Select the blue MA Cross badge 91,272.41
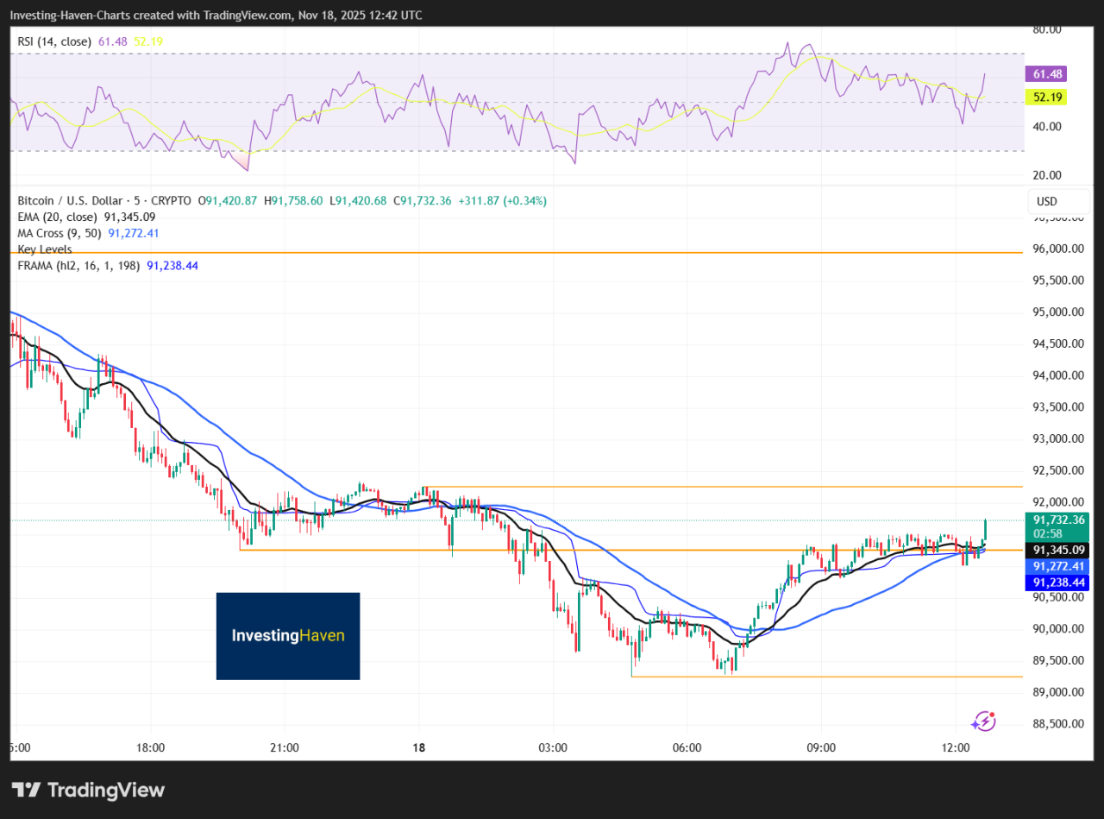Screen dimensions: 1104x819 (1057, 566)
